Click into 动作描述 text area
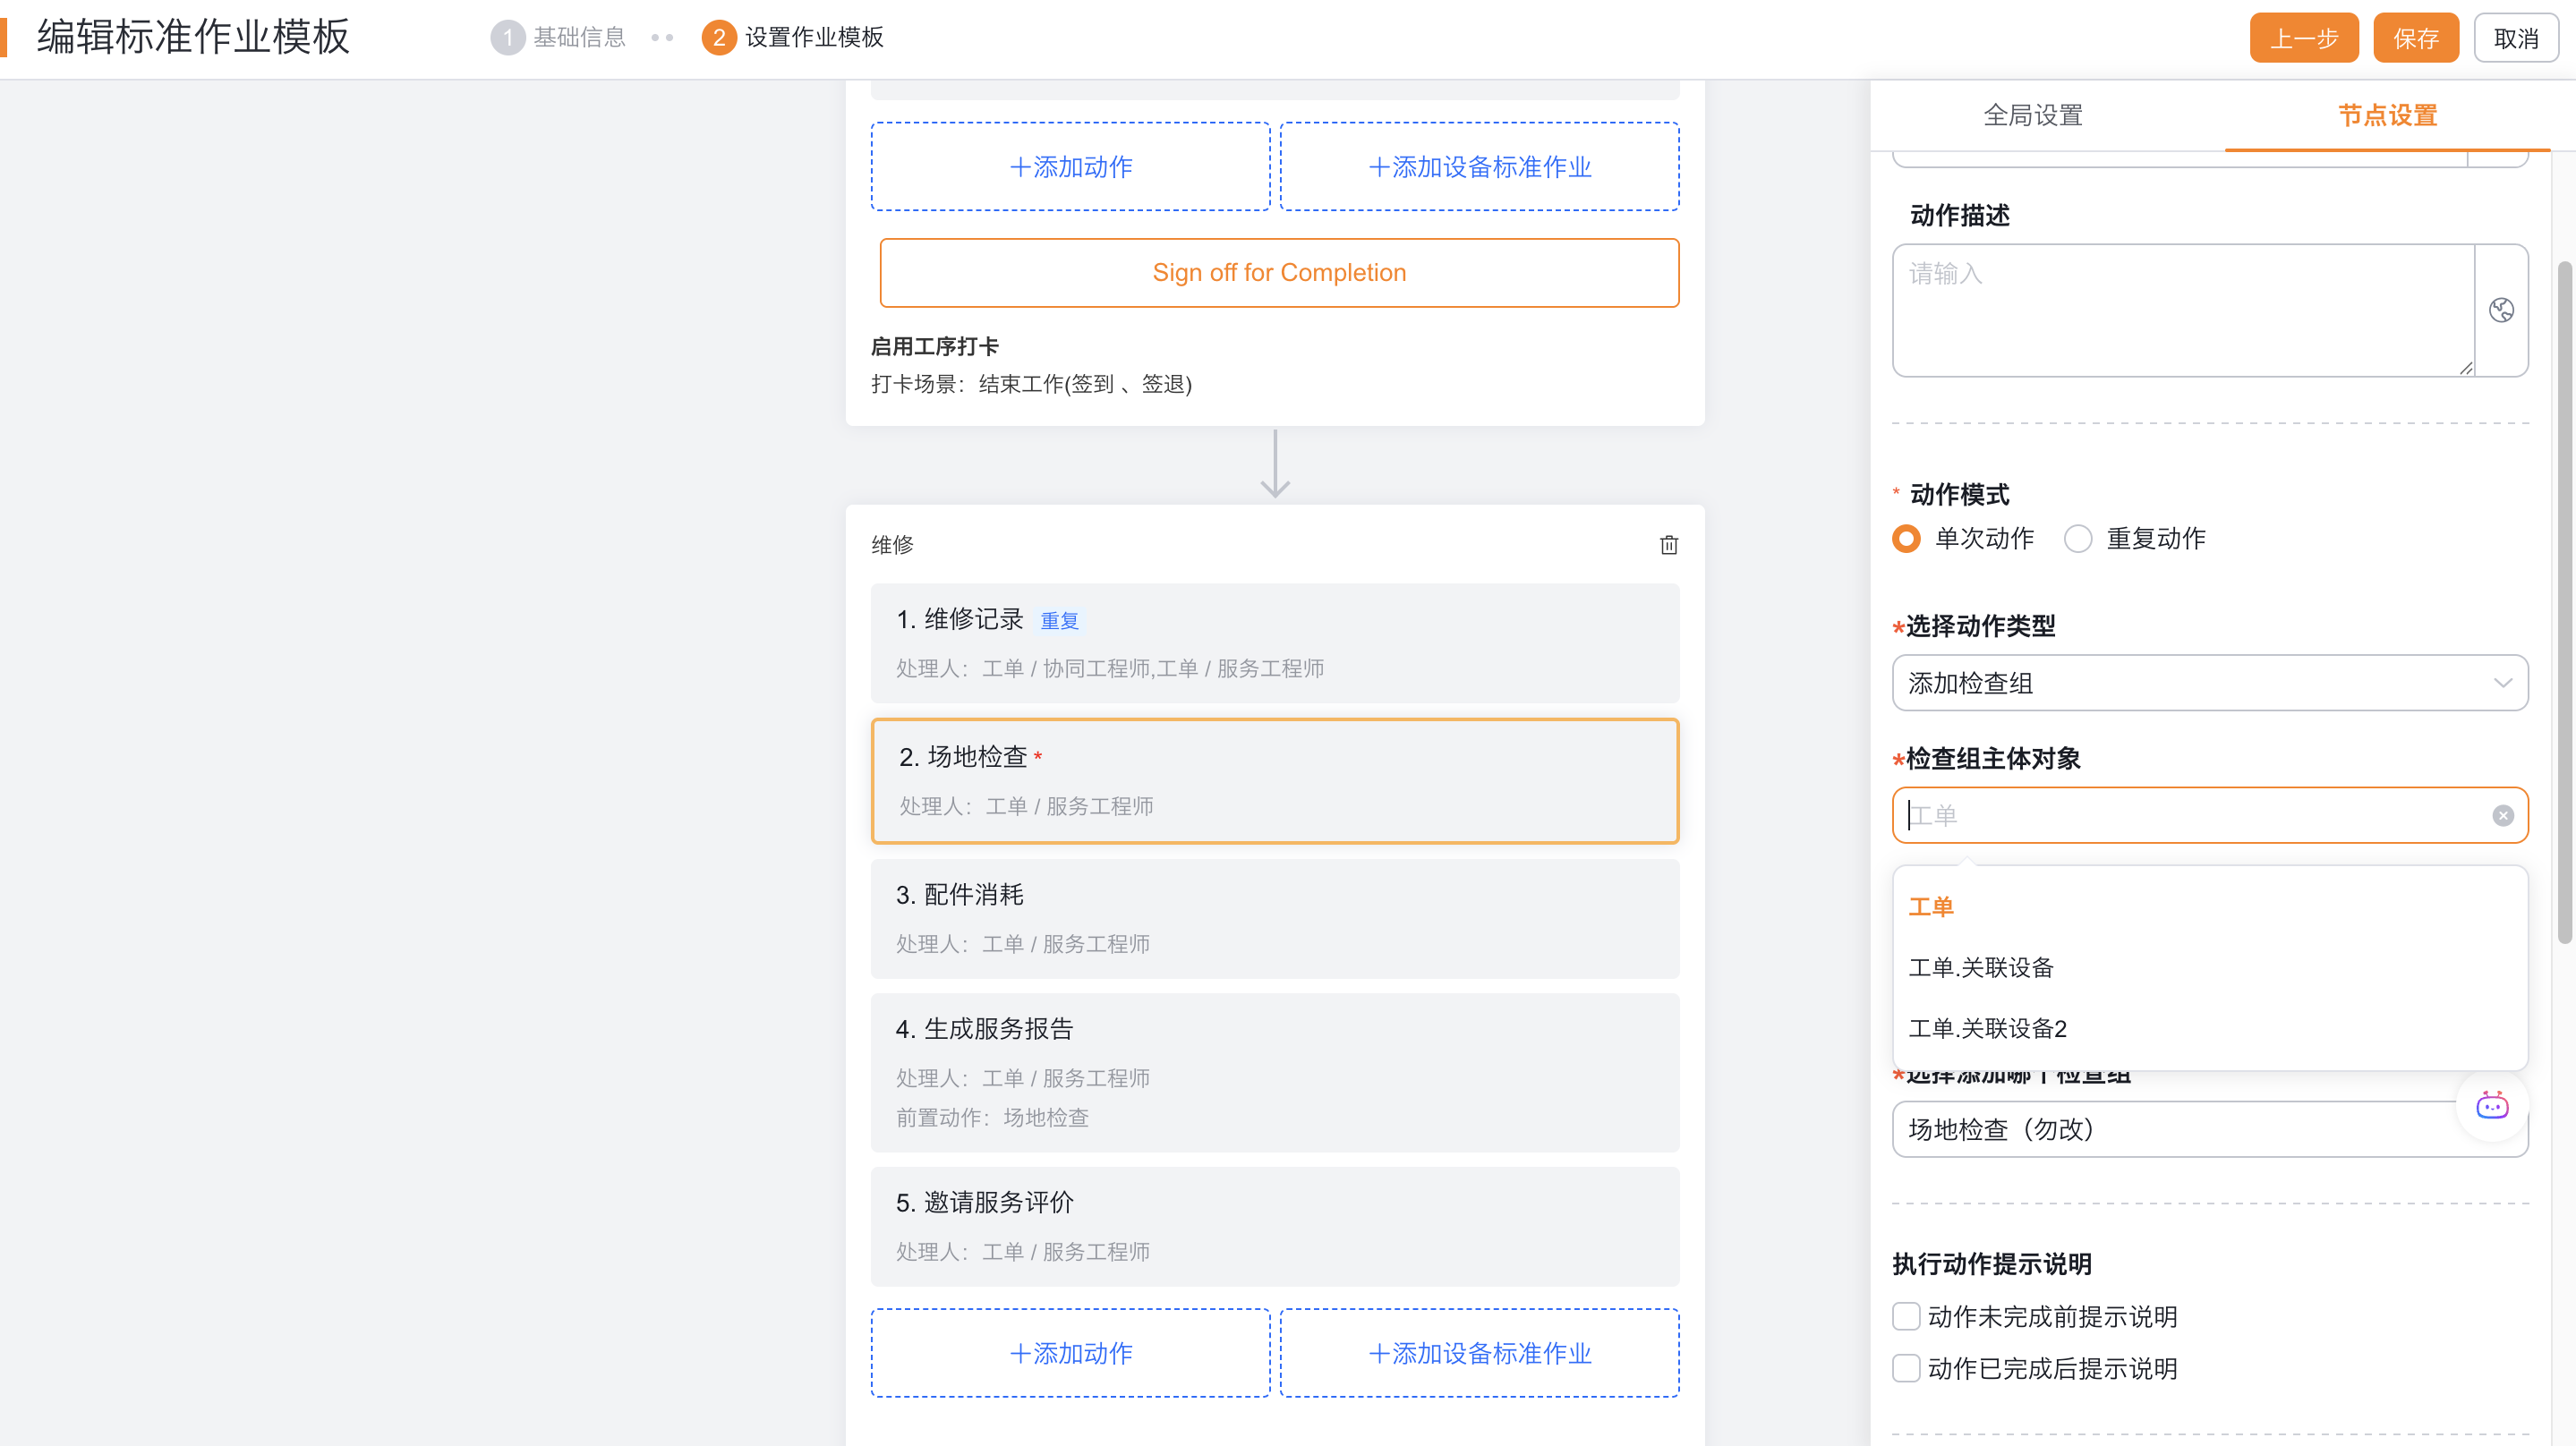 [x=2182, y=310]
